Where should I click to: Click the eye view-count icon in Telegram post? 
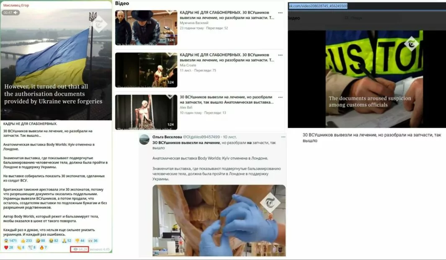75,249
